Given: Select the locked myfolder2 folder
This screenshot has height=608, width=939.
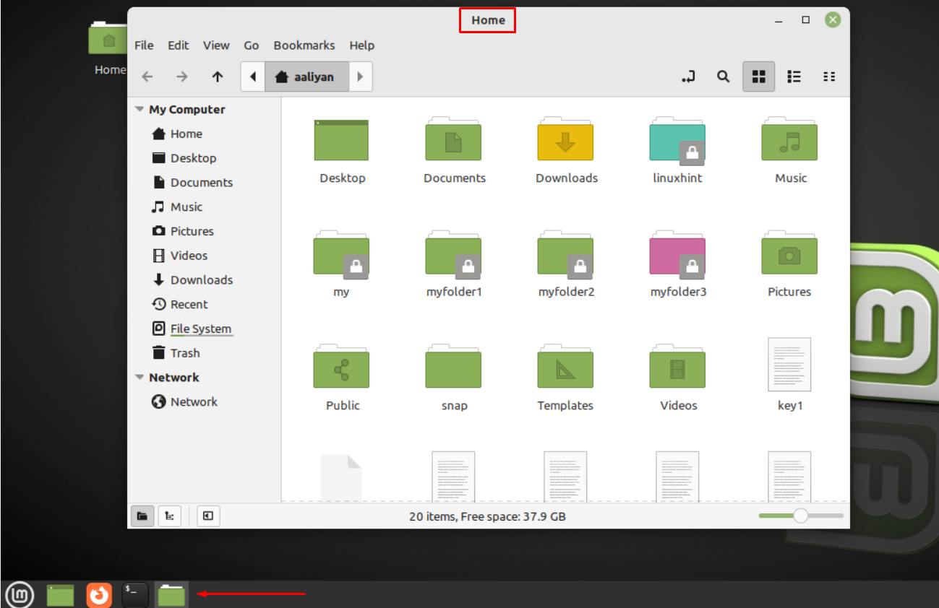Looking at the screenshot, I should coord(565,253).
